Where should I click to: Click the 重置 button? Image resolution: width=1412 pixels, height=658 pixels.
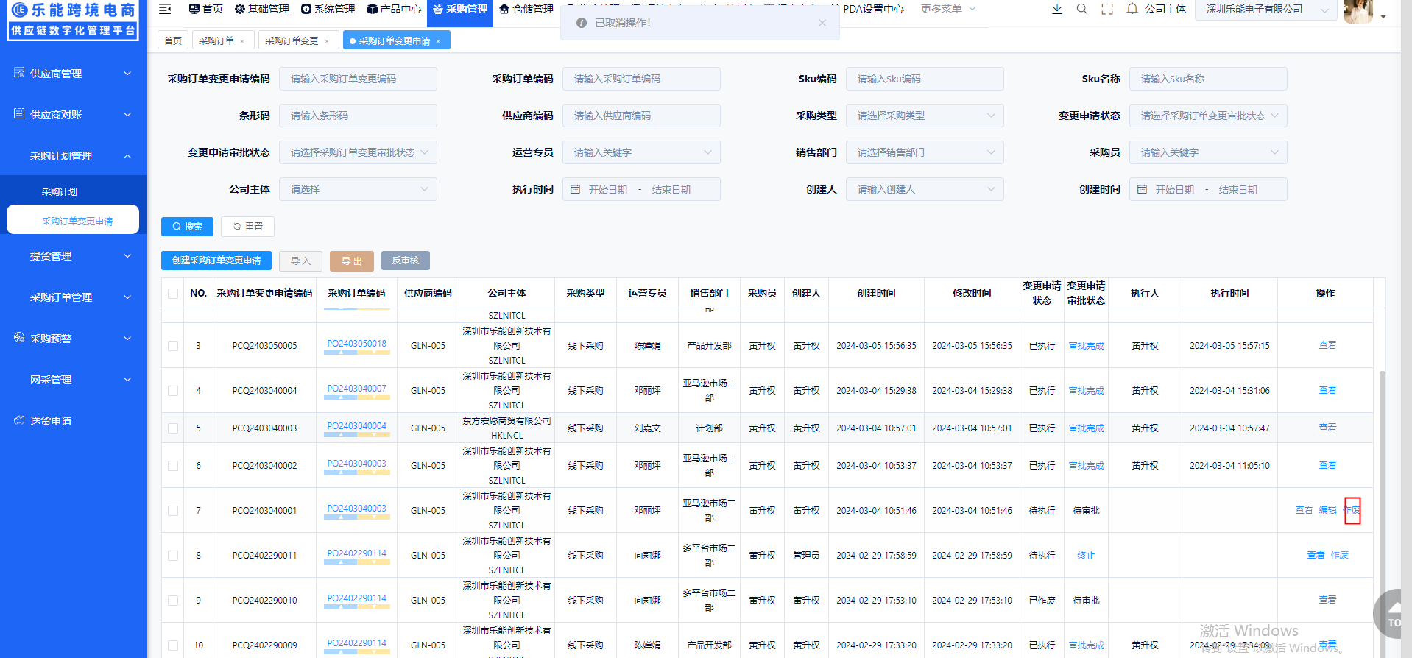(x=248, y=227)
